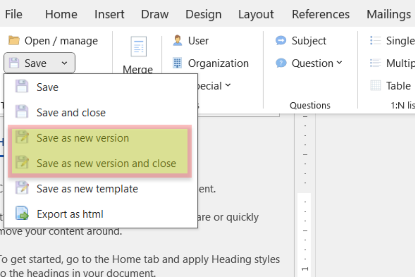Screen dimensions: 415x277
Task: Click the Table grid icon
Action: point(375,85)
